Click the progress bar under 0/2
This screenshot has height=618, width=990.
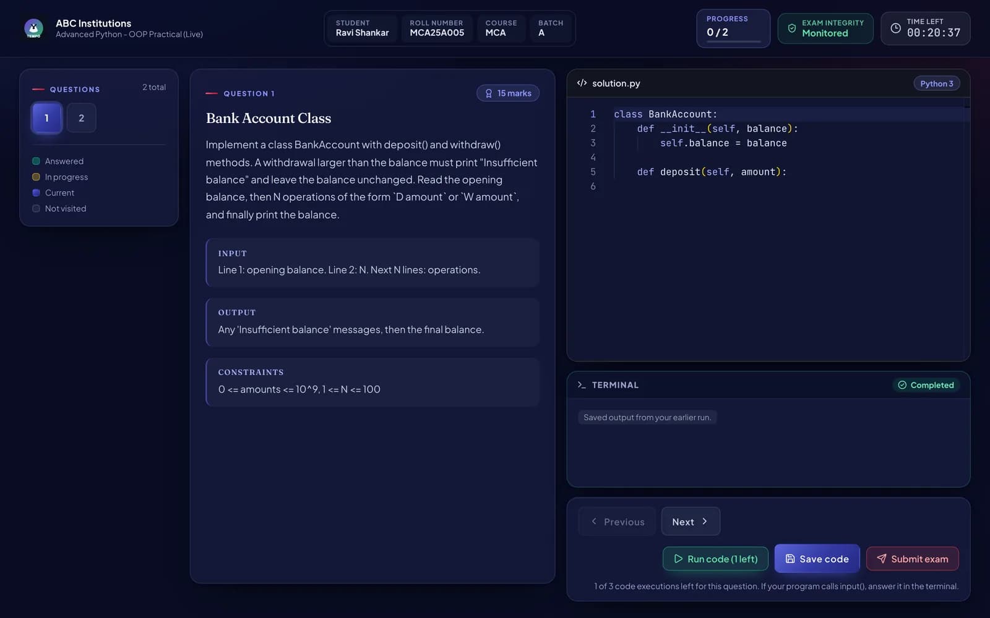[733, 42]
